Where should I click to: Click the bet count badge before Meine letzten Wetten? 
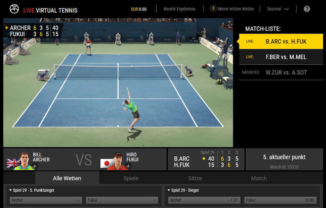coord(213,9)
